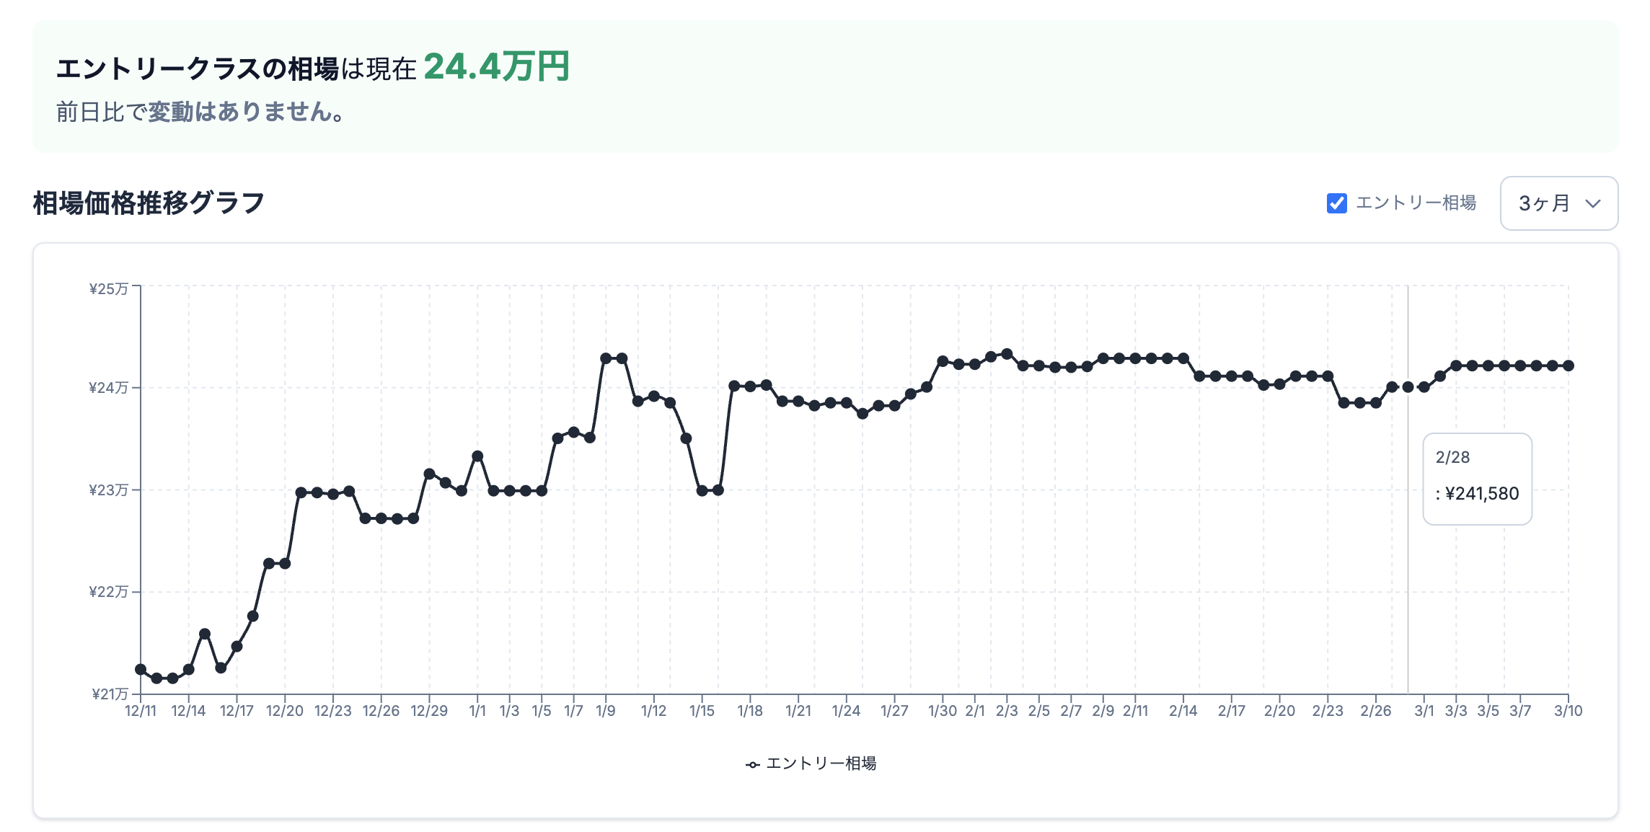The height and width of the screenshot is (832, 1650).
Task: Select the first data point at 12/11
Action: [x=141, y=670]
